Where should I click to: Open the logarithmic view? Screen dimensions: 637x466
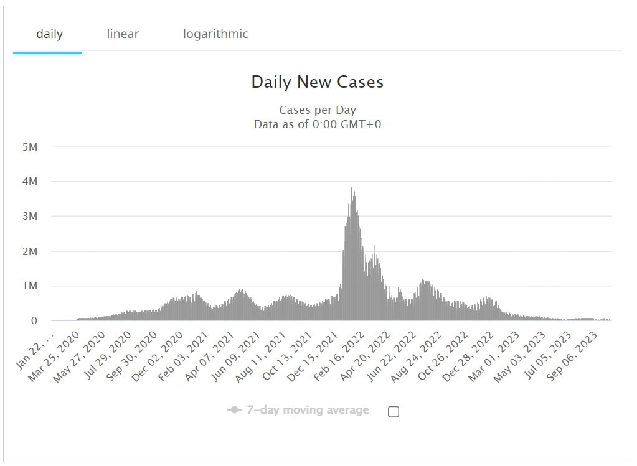tap(215, 34)
